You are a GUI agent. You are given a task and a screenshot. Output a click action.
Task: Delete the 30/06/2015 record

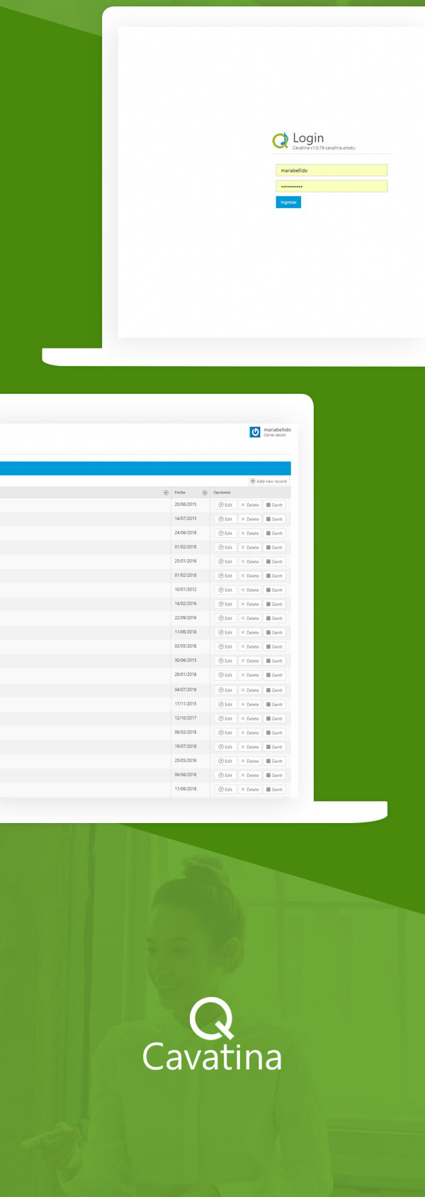250,661
